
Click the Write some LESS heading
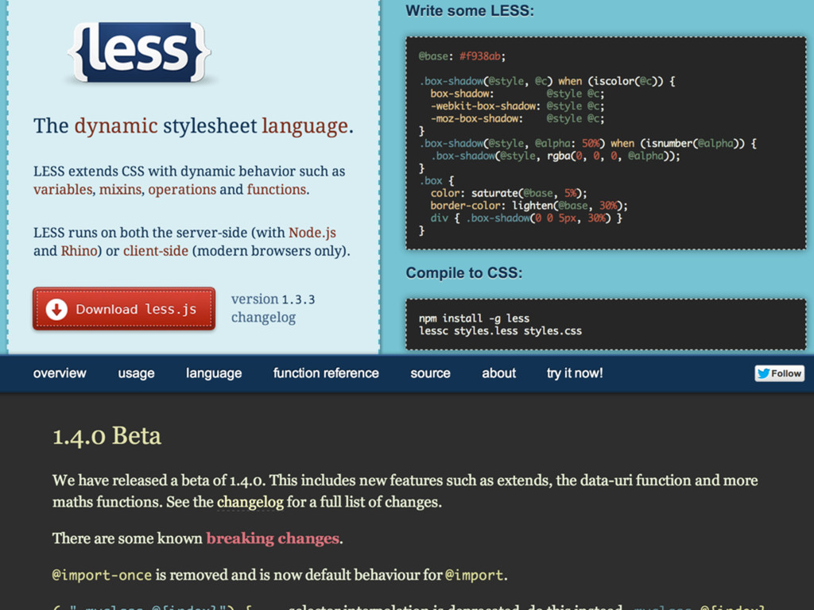pyautogui.click(x=470, y=11)
